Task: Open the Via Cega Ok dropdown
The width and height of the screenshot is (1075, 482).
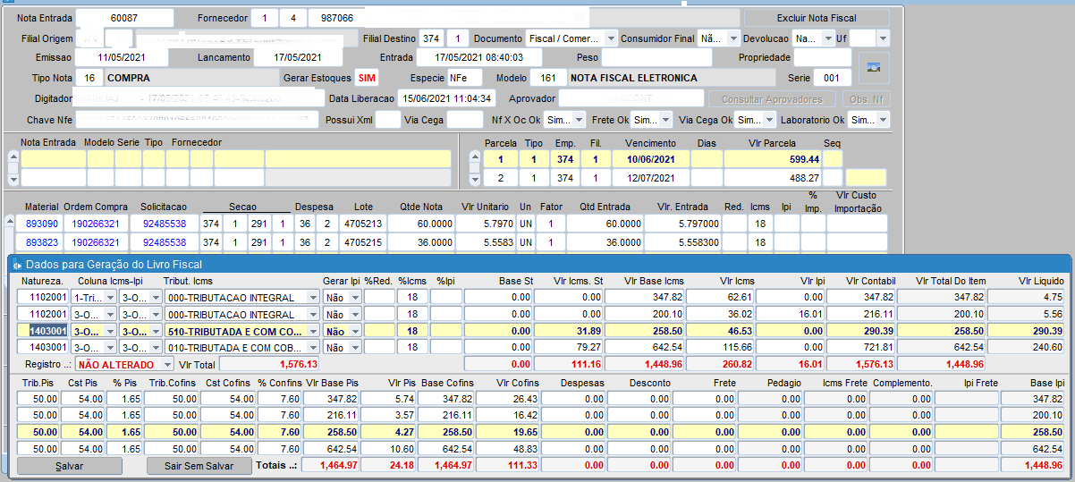Action: click(770, 120)
